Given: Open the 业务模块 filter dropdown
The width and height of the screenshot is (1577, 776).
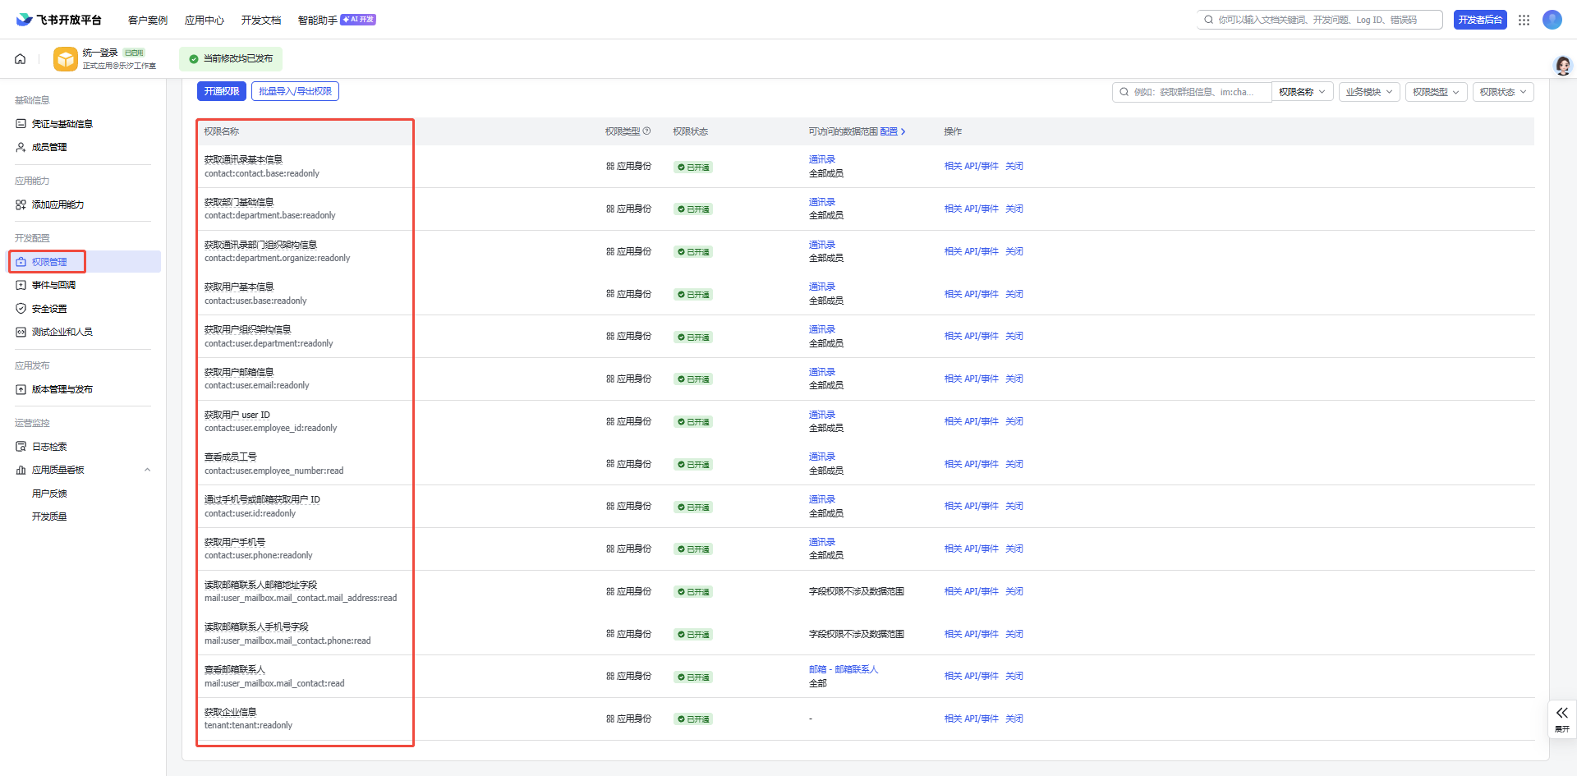Looking at the screenshot, I should (x=1368, y=92).
